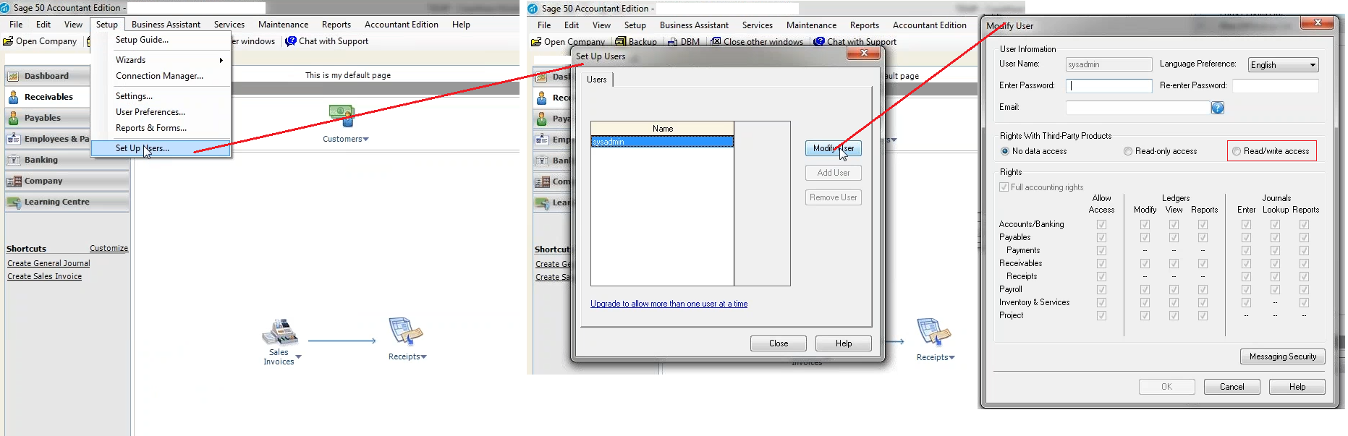Click the Messaging Security button
The image size is (1348, 436).
tap(1283, 356)
